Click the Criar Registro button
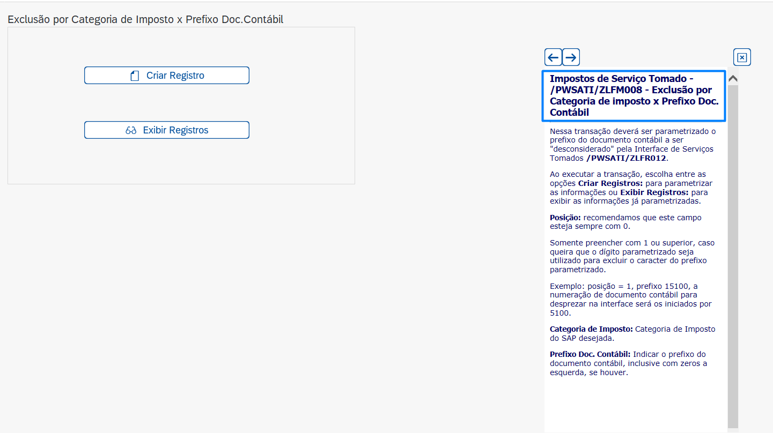Image resolution: width=773 pixels, height=433 pixels. [x=167, y=76]
